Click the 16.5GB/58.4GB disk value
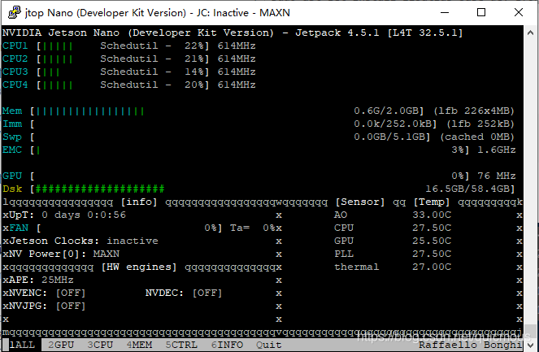The width and height of the screenshot is (539, 352). pyautogui.click(x=470, y=189)
